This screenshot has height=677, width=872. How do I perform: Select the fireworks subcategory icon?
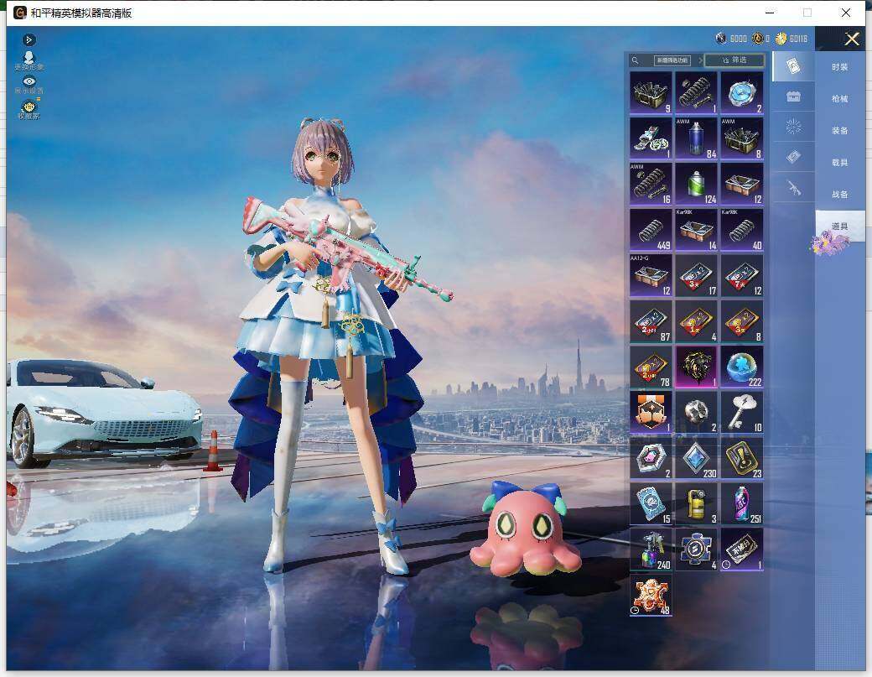793,127
